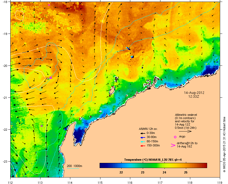Image resolution: width=228 pixels, height=184 pixels.
Task: Click the Temperature (°C) NOAA16_L3U colorbar title
Action: (153, 160)
